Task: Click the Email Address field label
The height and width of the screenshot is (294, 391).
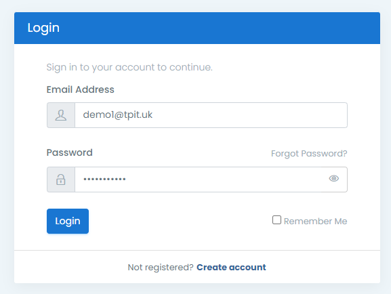Action: pyautogui.click(x=80, y=89)
